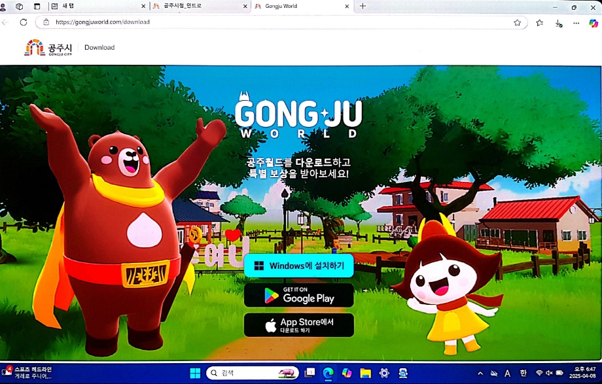Image resolution: width=602 pixels, height=384 pixels.
Task: Restore down the browser window
Action: (x=574, y=7)
